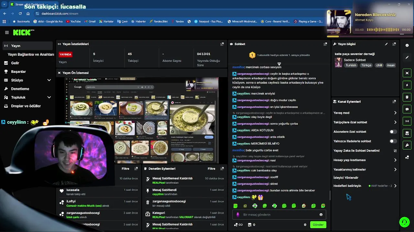Open the Gmail bookmark
The width and height of the screenshot is (414, 232).
click(x=90, y=22)
